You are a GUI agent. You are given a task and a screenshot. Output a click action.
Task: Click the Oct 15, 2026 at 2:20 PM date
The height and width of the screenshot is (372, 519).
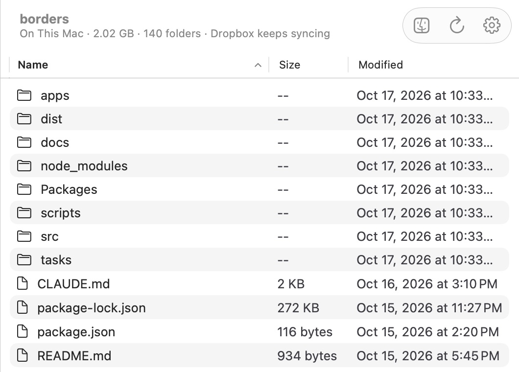coord(427,332)
